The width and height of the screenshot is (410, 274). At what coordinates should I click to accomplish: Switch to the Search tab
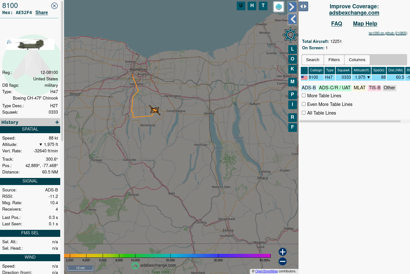(x=313, y=60)
